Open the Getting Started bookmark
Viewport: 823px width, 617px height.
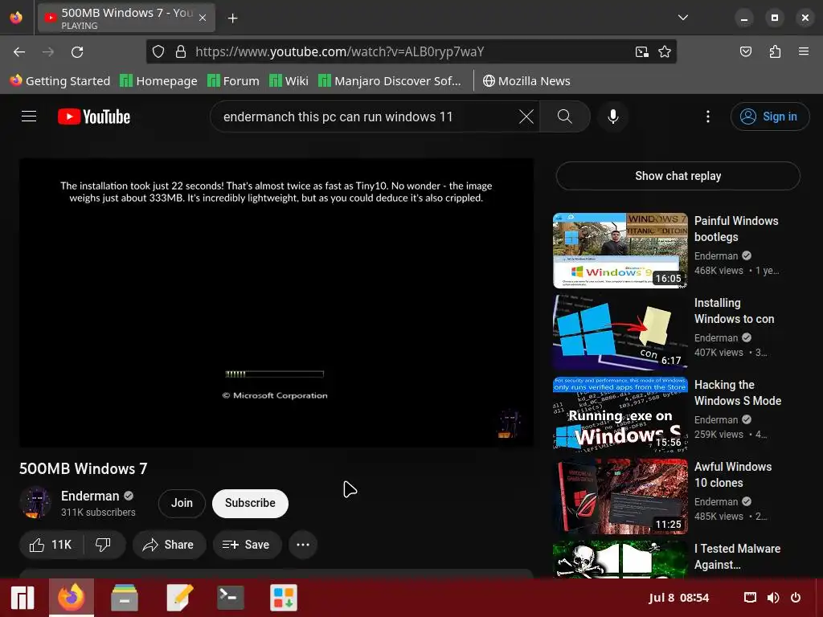tap(59, 81)
